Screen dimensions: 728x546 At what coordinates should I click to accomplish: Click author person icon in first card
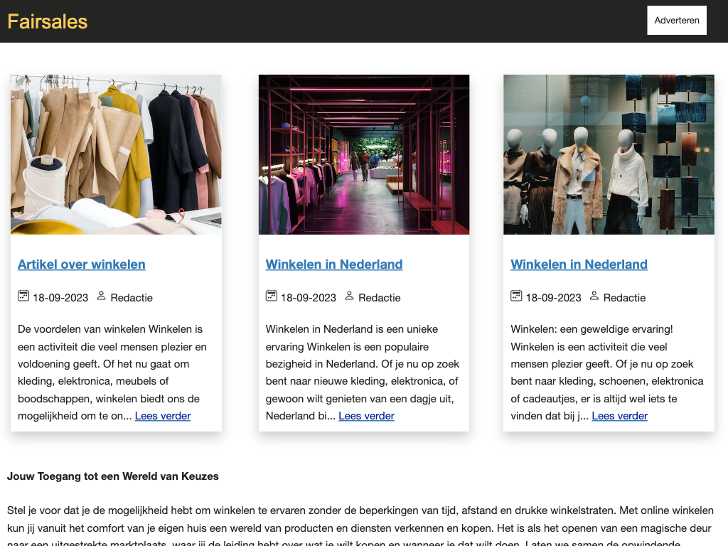point(101,296)
